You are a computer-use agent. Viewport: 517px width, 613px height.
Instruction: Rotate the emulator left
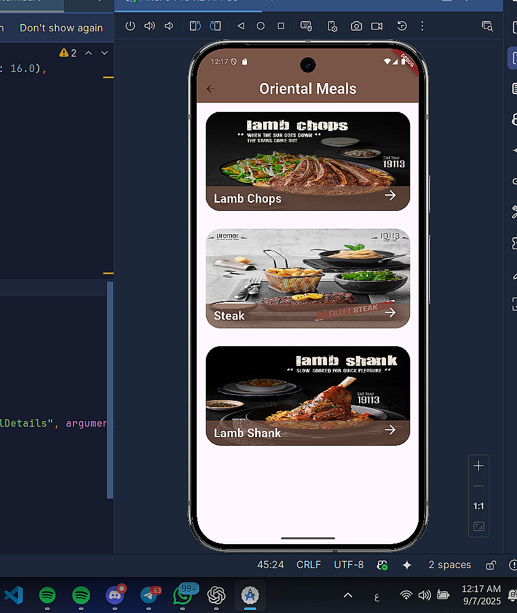tap(195, 26)
